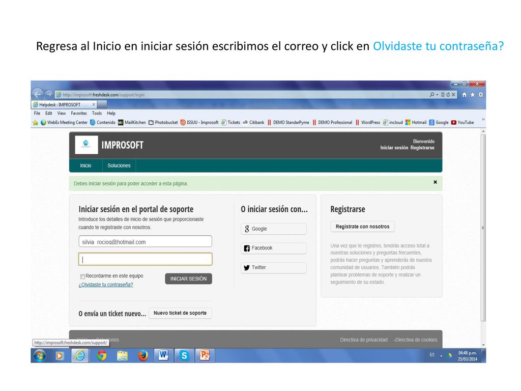Open the Favorites menu

[79, 114]
